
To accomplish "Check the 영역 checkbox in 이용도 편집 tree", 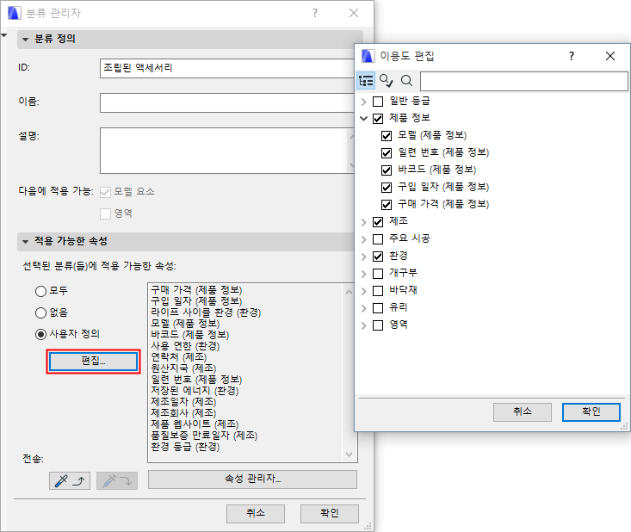I will [378, 325].
